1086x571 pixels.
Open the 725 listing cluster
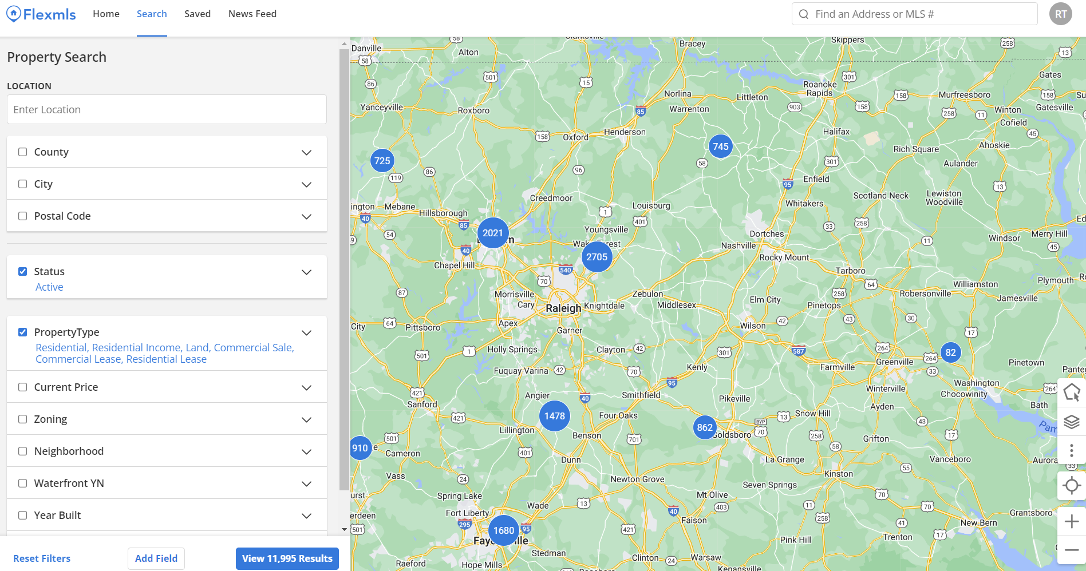382,161
